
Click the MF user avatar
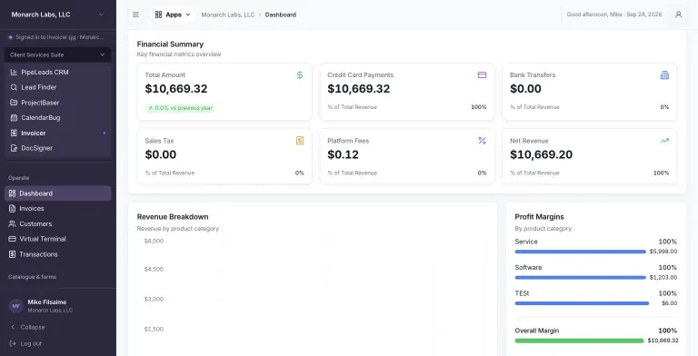coord(16,306)
